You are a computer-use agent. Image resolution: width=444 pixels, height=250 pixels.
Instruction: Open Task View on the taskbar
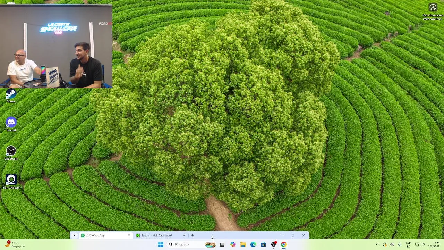(222, 244)
